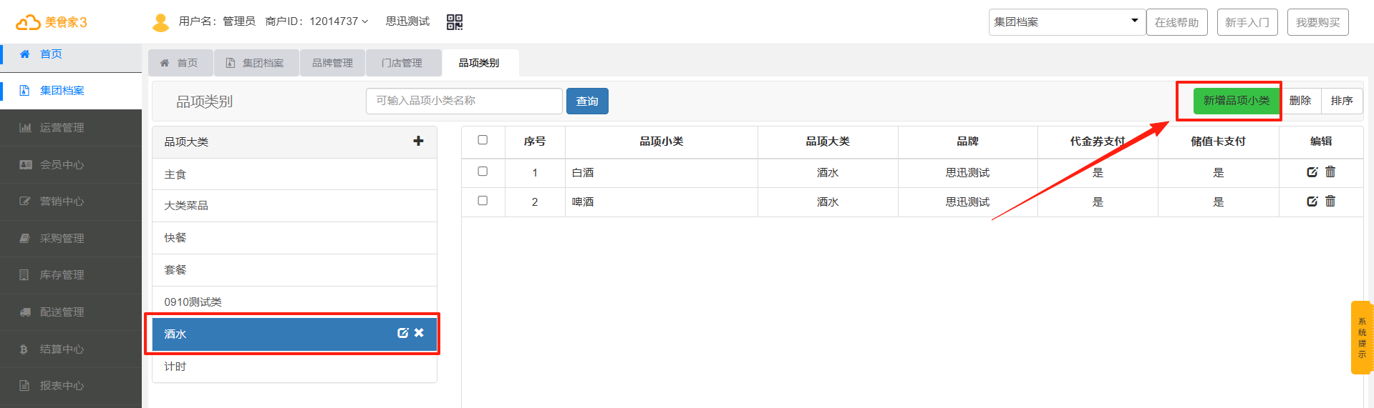Switch to the 门店管理 tab

pyautogui.click(x=402, y=63)
